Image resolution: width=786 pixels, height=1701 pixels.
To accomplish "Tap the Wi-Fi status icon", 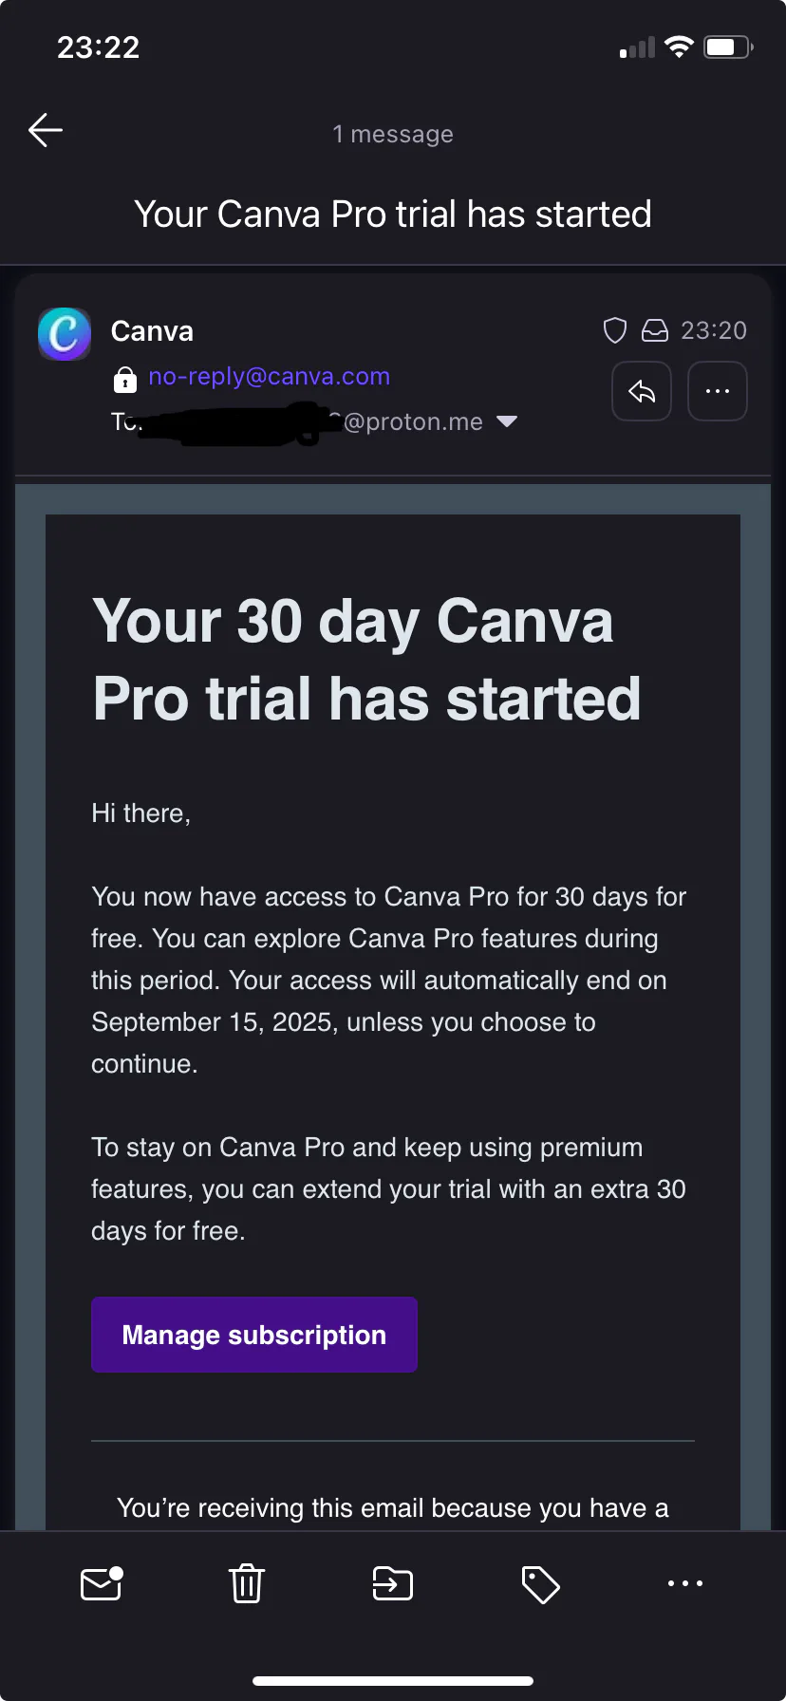I will tap(679, 47).
